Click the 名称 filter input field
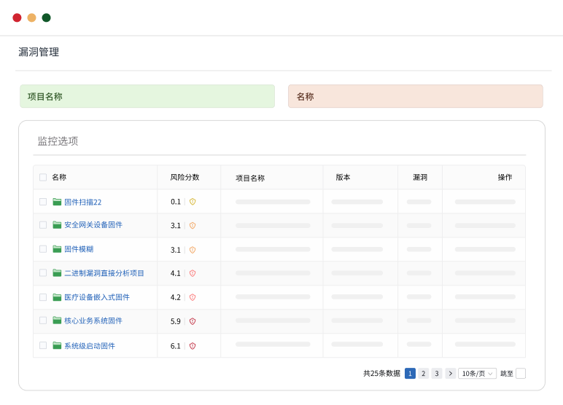Screen dimensions: 563x405 click(415, 96)
